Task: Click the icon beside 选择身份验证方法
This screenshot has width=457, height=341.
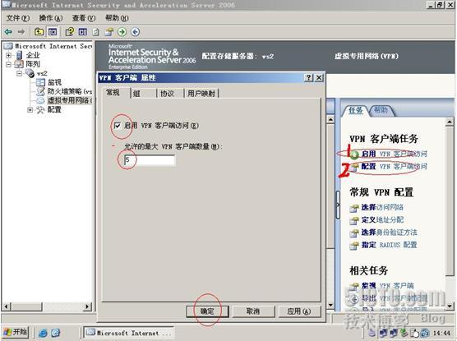Action: (353, 233)
